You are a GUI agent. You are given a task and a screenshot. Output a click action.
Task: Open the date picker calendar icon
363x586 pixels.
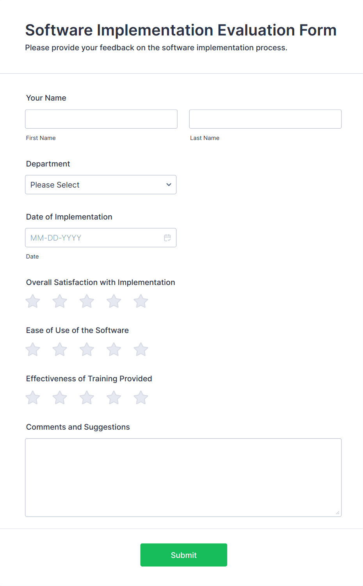tap(167, 237)
